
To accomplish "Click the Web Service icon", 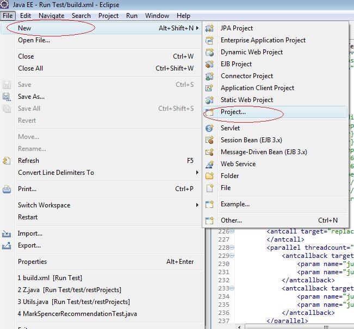I will [209, 164].
